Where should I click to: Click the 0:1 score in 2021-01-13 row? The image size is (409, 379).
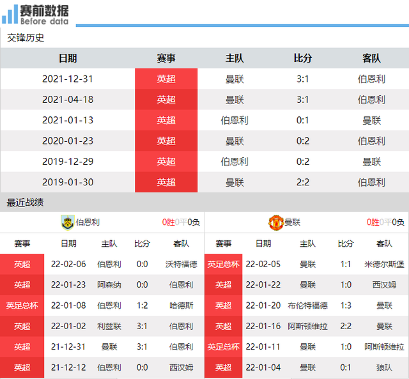tap(302, 120)
